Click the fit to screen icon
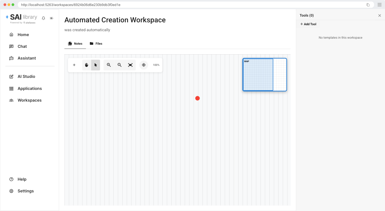Viewport: 385px width, 211px height. (x=130, y=65)
